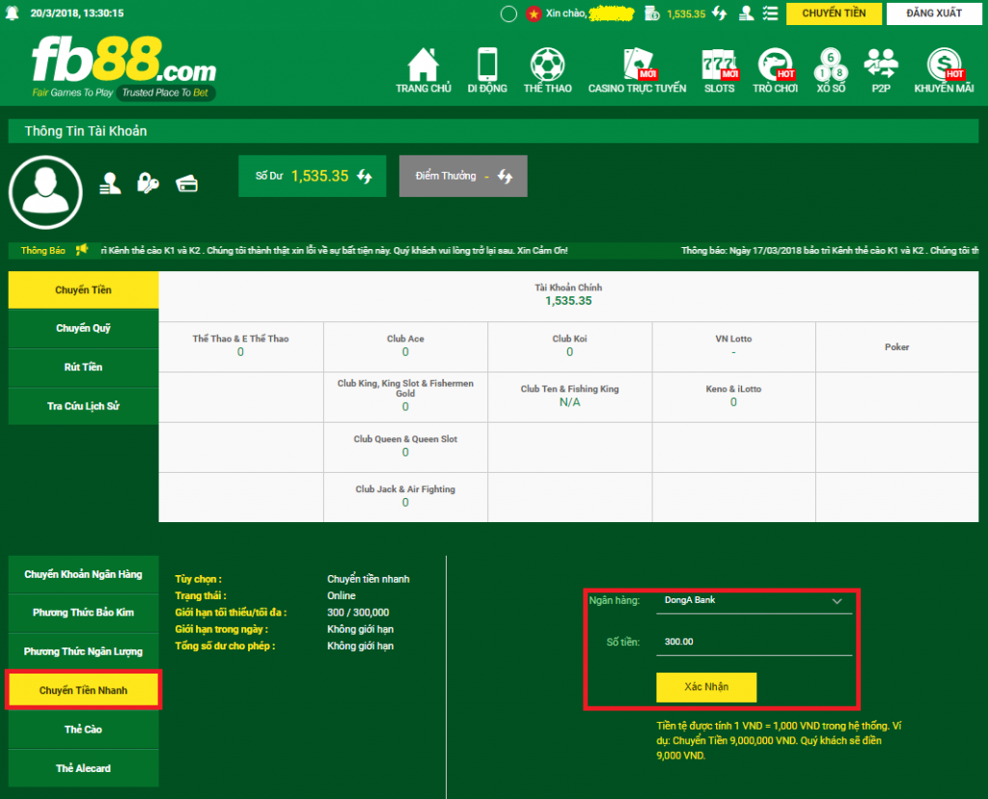Open the Casino Trực Tuyến cards icon
The width and height of the screenshot is (988, 799).
638,65
